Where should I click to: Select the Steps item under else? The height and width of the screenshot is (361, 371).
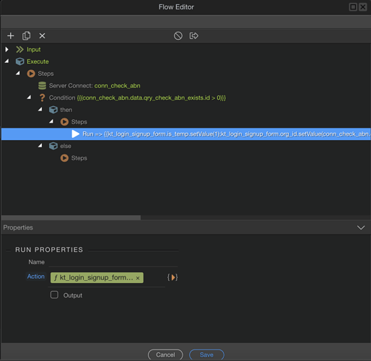click(x=74, y=158)
